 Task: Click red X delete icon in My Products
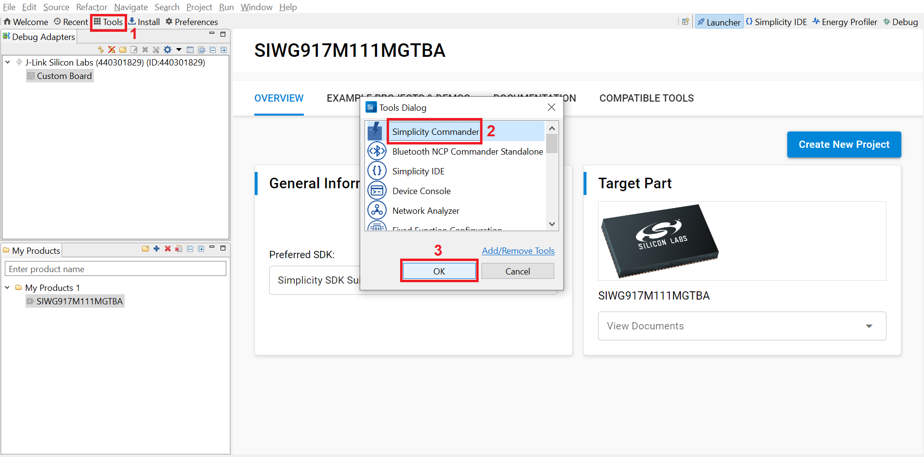coord(168,248)
